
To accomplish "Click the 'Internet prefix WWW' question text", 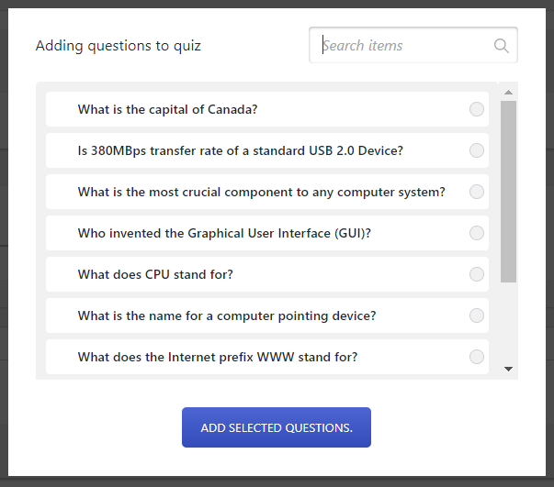I will tap(218, 357).
